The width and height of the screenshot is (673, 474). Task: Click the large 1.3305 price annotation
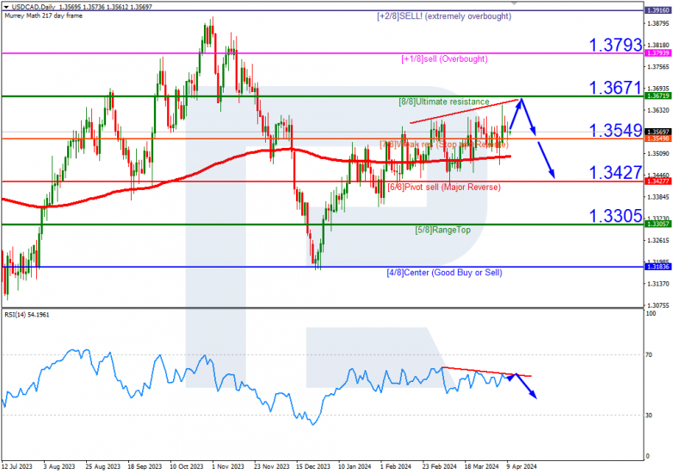(615, 216)
